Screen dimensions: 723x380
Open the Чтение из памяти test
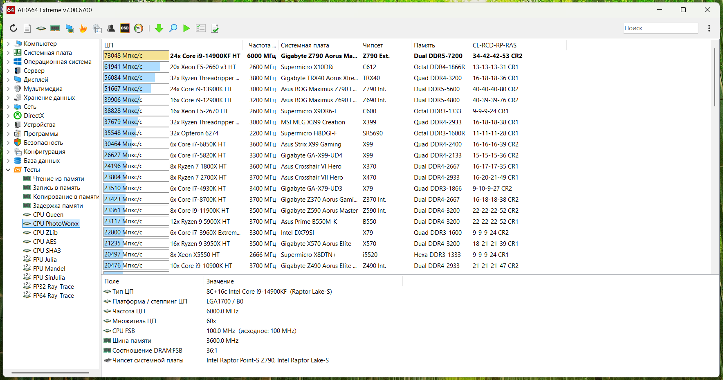point(58,179)
